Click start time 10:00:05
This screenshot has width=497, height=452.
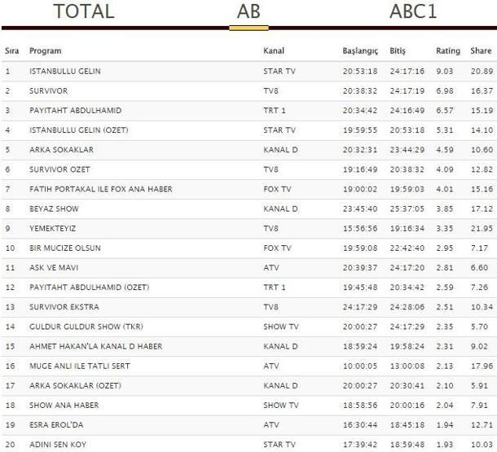(x=360, y=366)
